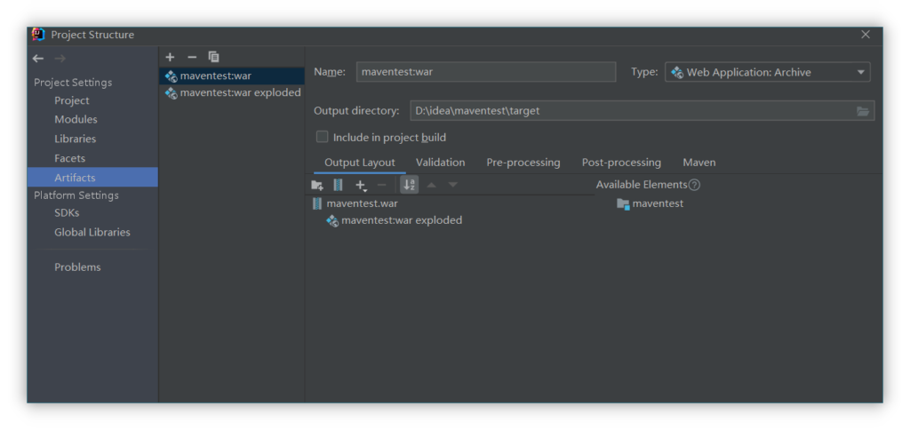Move element down in layout
The width and height of the screenshot is (910, 430).
(x=453, y=185)
